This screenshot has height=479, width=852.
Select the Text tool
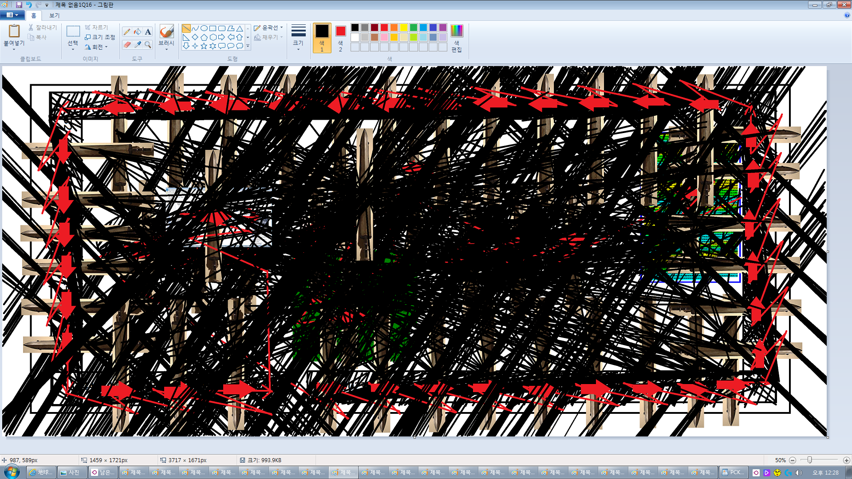pyautogui.click(x=148, y=31)
